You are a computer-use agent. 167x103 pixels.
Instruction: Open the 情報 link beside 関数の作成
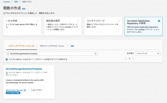point(24,9)
